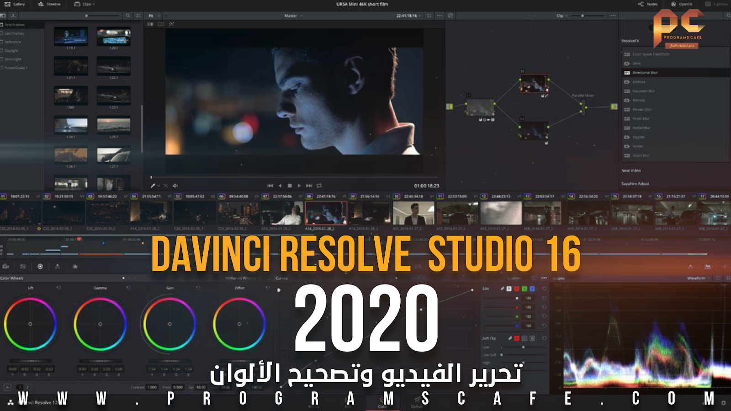This screenshot has height=411, width=731.
Task: Open the Color Match palette icon
Action: point(23,266)
